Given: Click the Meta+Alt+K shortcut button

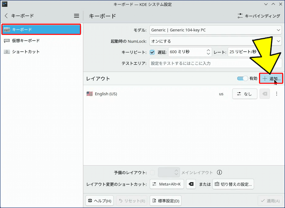Looking at the screenshot, I should [167, 184].
